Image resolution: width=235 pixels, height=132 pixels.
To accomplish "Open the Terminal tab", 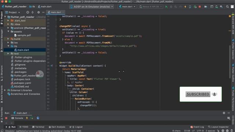I will (38, 127).
